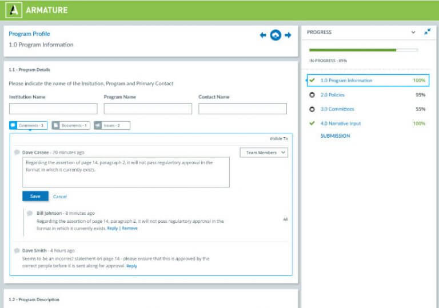The image size is (439, 308).
Task: Click Dave Cassee's comment bubble icon
Action: click(17, 153)
